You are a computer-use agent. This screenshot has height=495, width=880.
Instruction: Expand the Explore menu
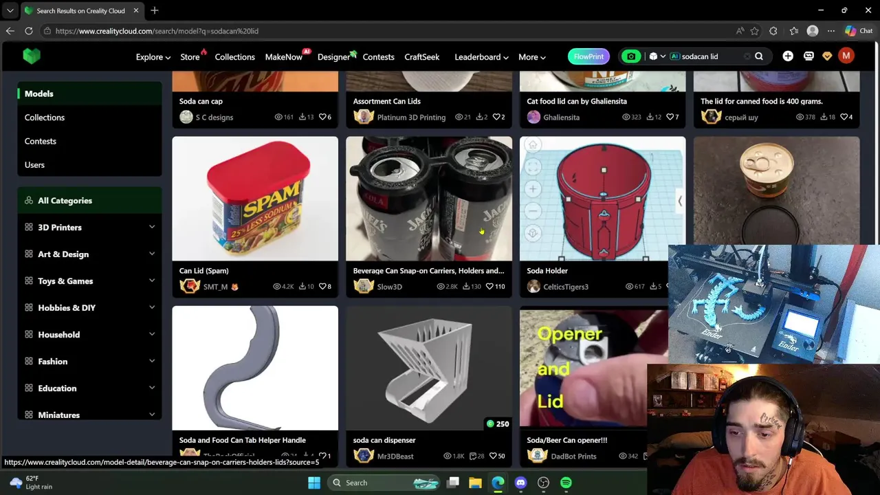point(153,57)
